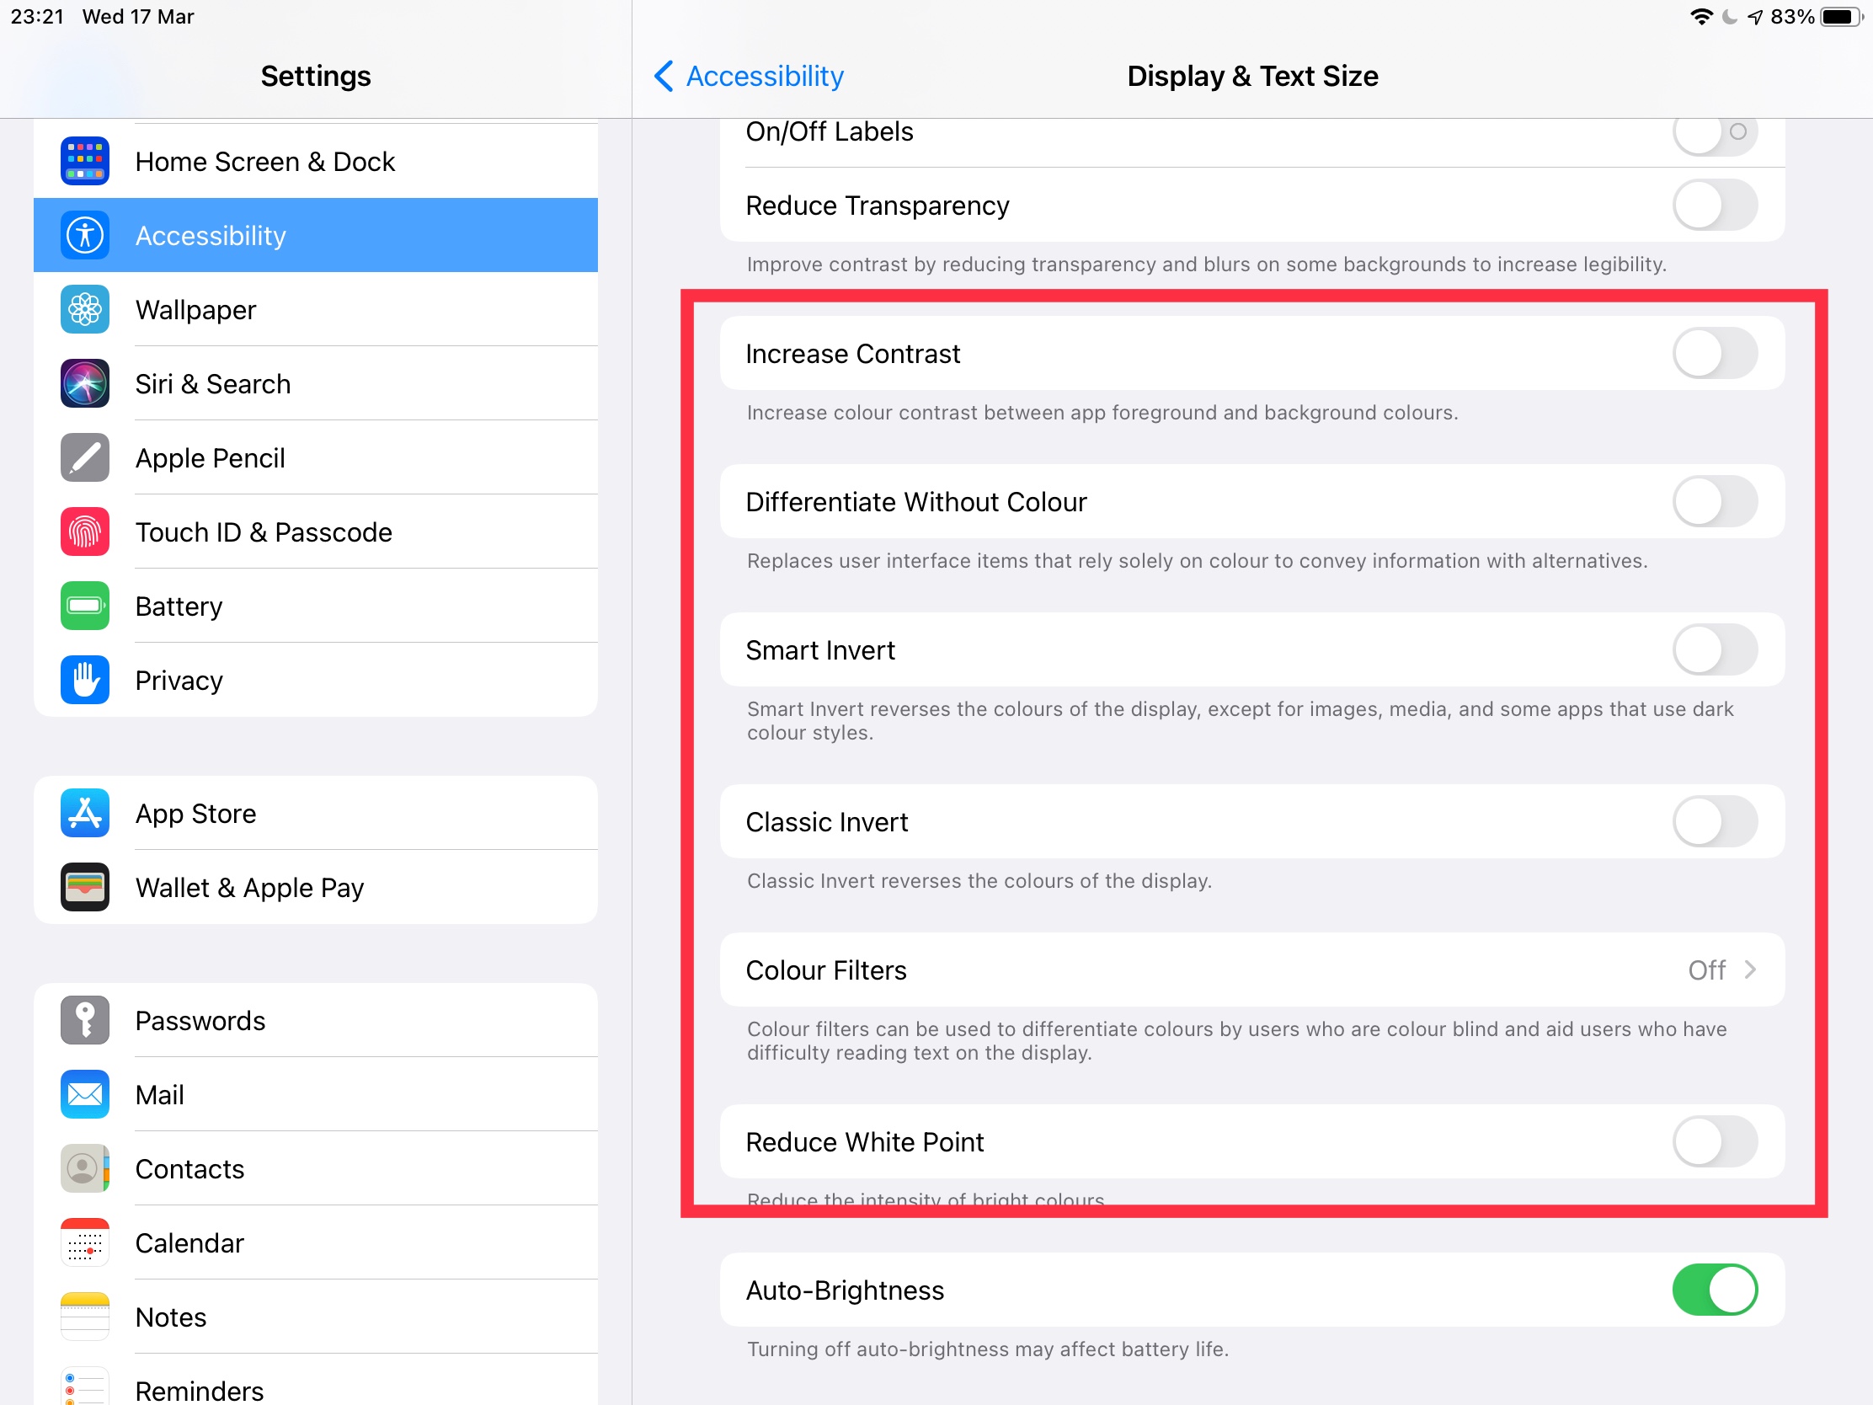The image size is (1873, 1405).
Task: Open the Wallet & Apple Pay icon
Action: coord(85,888)
